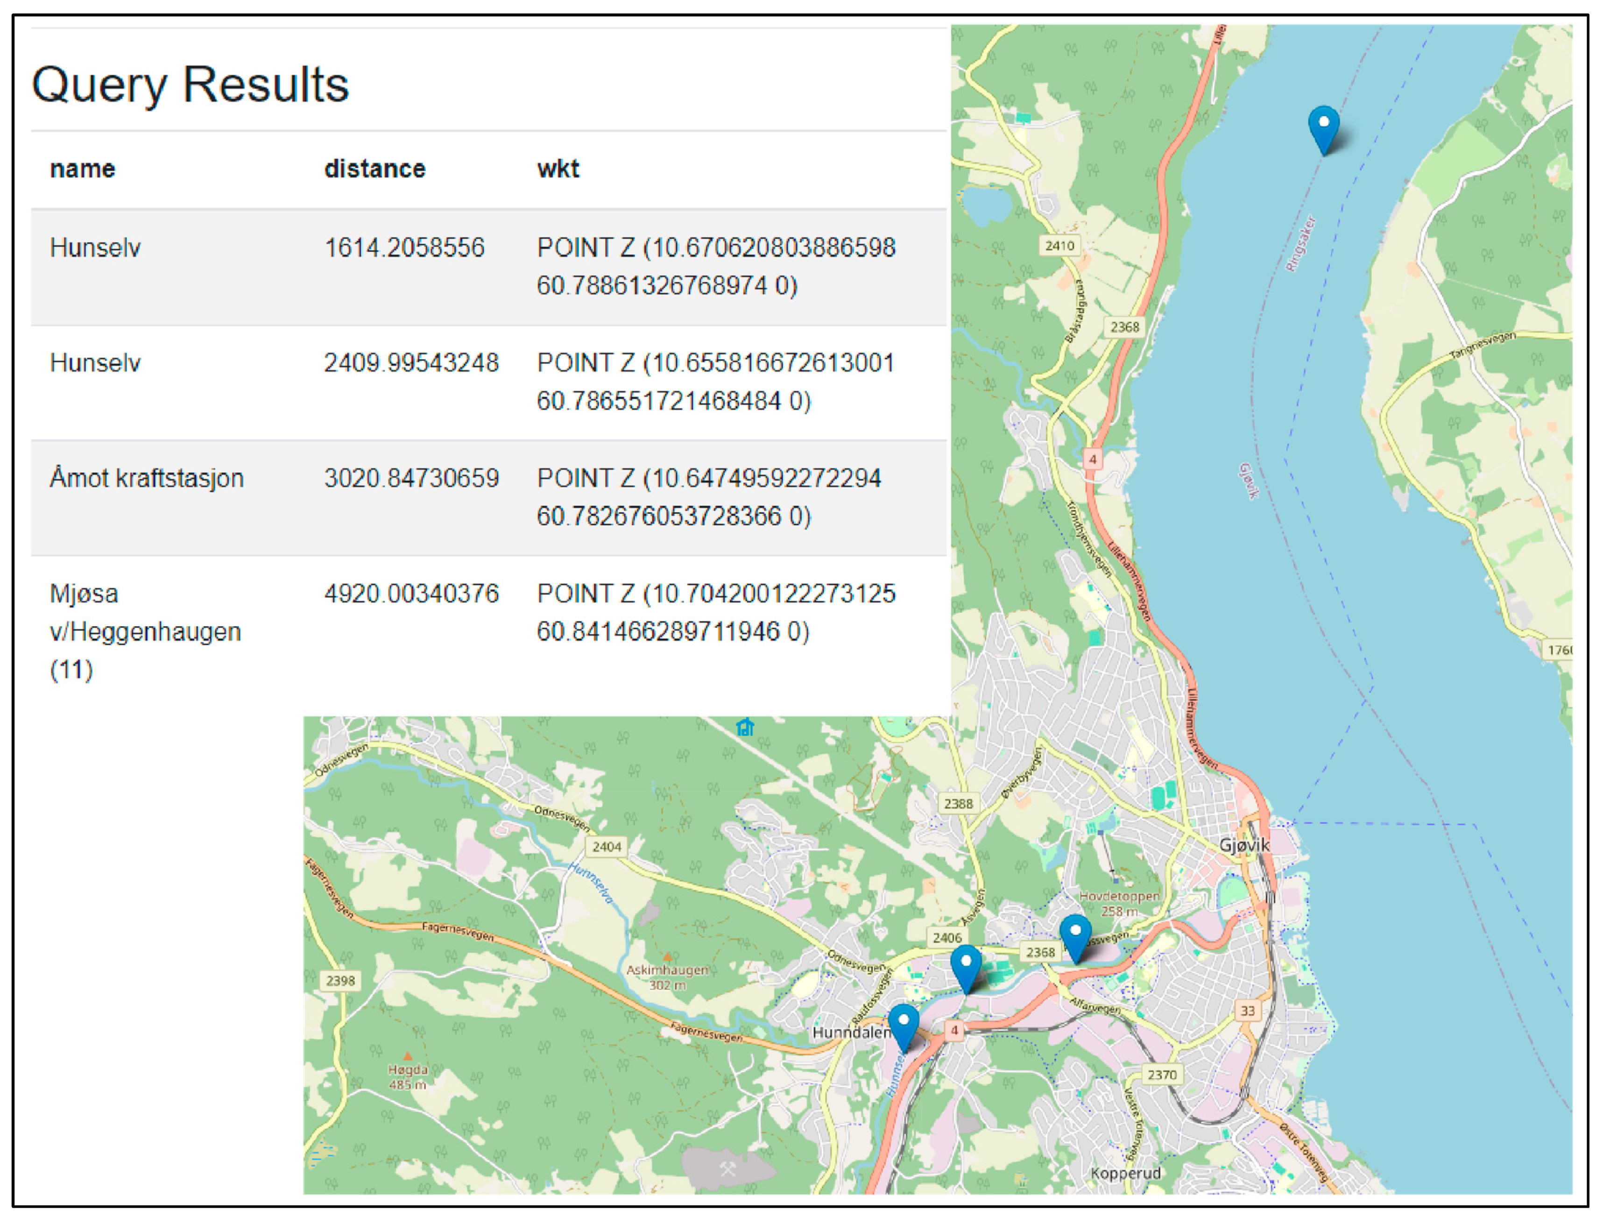This screenshot has width=1610, height=1224.
Task: Select the name column header
Action: coord(82,169)
